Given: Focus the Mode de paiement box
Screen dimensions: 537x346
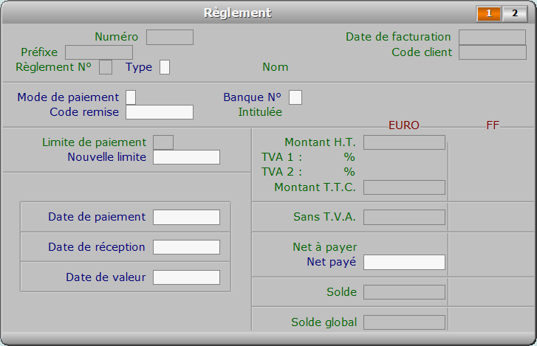Looking at the screenshot, I should pyautogui.click(x=131, y=97).
